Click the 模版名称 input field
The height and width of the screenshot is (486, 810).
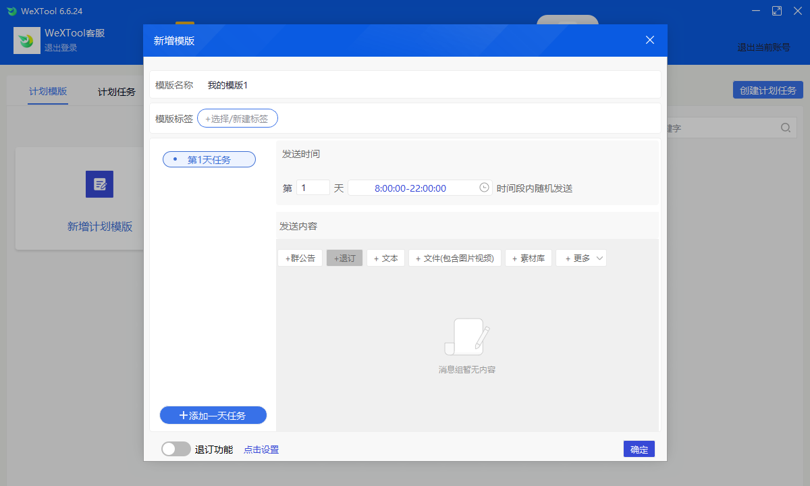(x=425, y=85)
